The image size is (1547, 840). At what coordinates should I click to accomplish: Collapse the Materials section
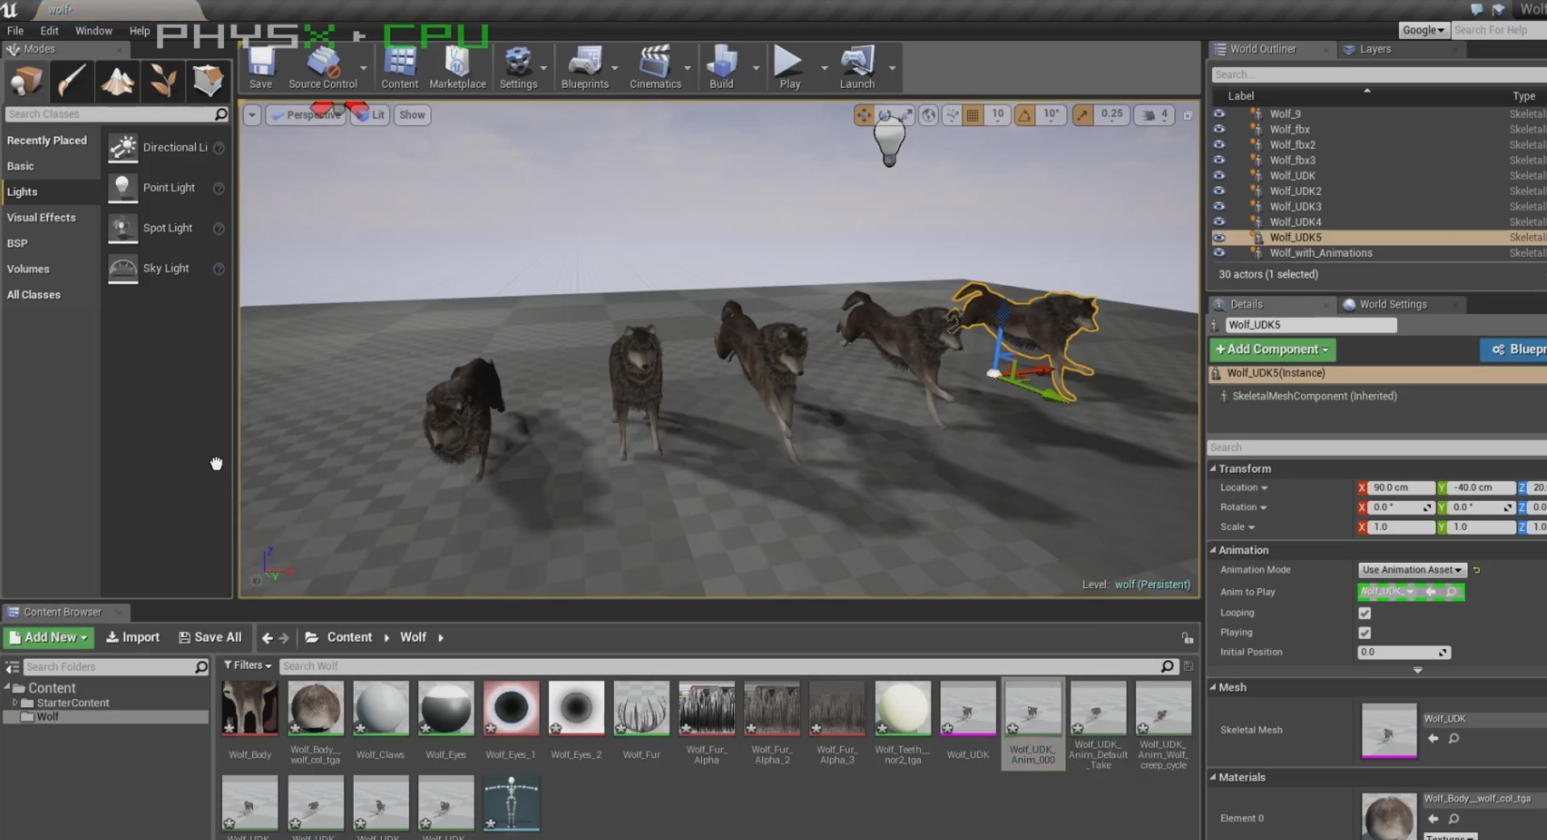[1213, 777]
